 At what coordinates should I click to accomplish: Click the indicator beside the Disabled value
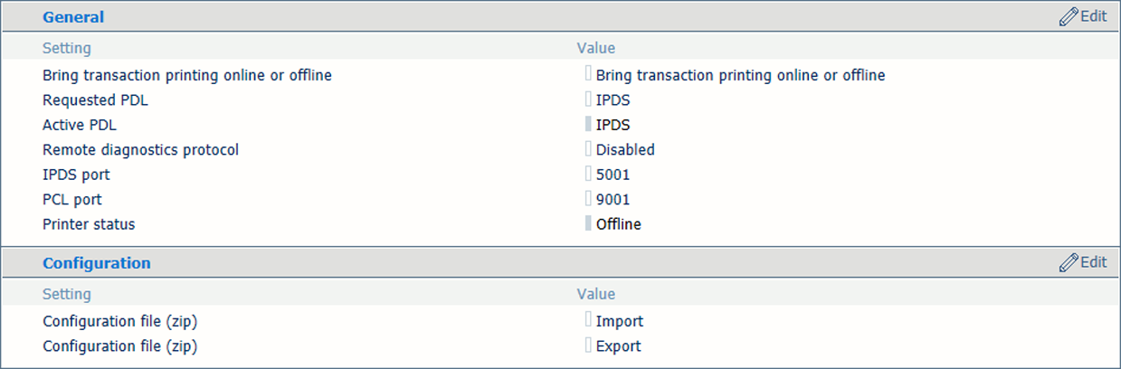coord(588,149)
